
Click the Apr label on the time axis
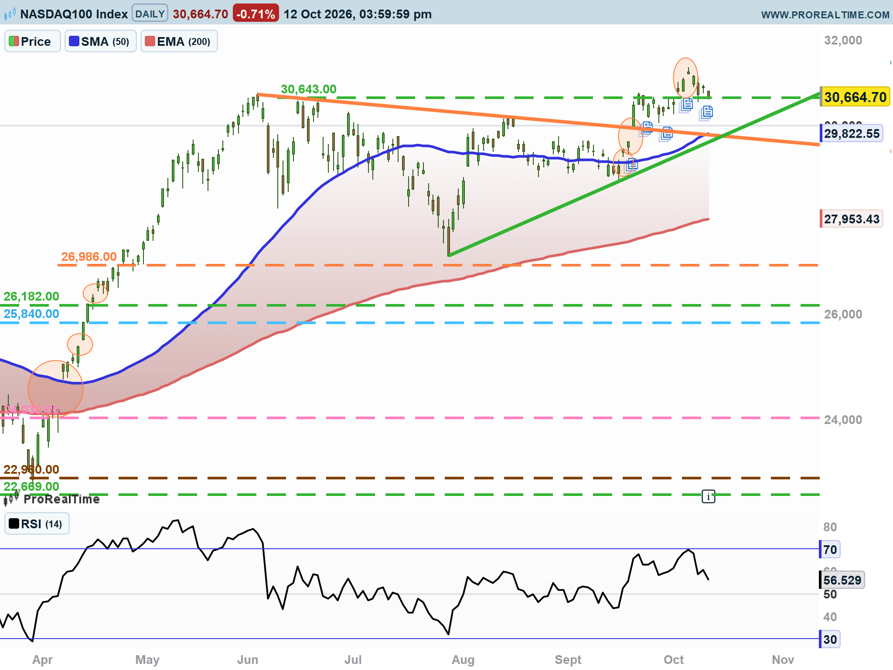tap(42, 660)
